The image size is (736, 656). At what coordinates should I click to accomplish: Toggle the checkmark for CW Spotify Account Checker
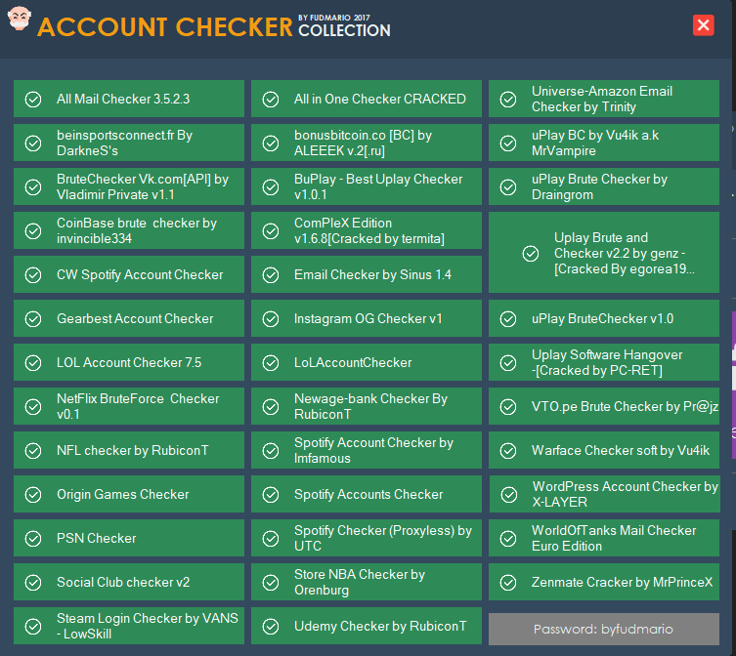click(x=33, y=275)
